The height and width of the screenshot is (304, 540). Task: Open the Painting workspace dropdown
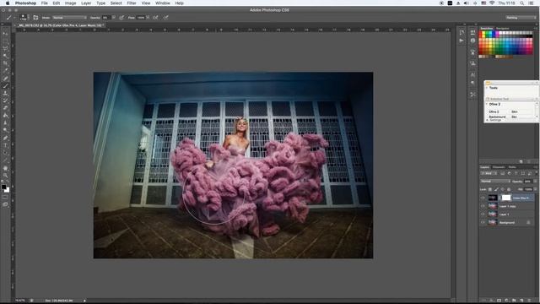521,17
